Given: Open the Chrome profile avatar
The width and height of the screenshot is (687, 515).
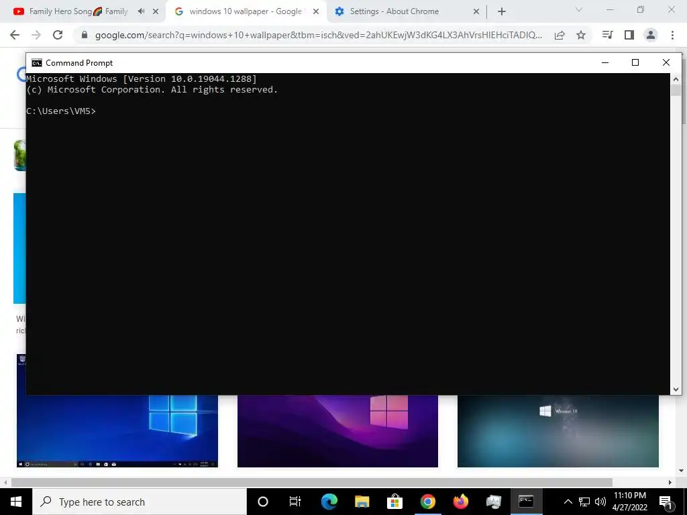Looking at the screenshot, I should tap(651, 35).
